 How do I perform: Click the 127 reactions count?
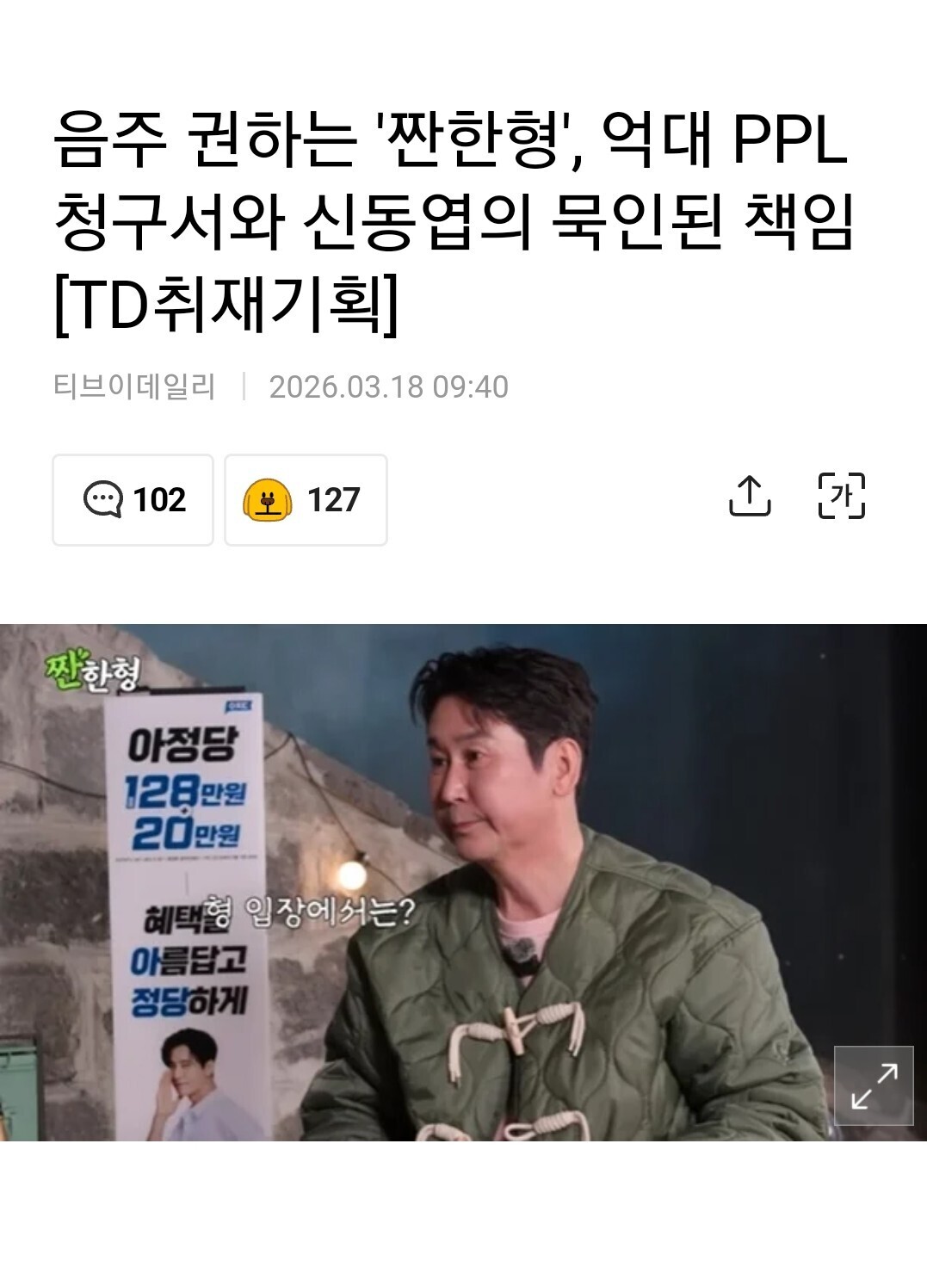(333, 500)
